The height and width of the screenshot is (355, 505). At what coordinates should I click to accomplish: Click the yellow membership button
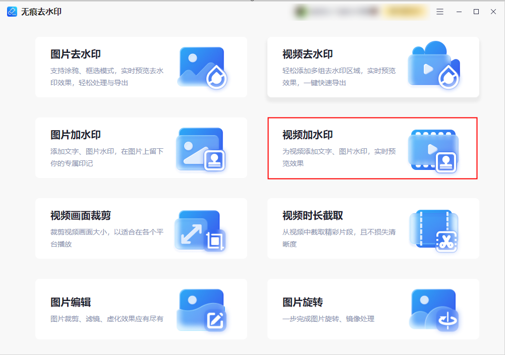[x=405, y=11]
